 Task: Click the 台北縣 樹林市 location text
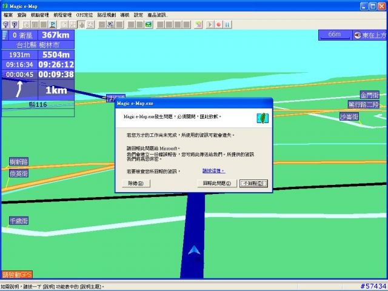coord(38,45)
